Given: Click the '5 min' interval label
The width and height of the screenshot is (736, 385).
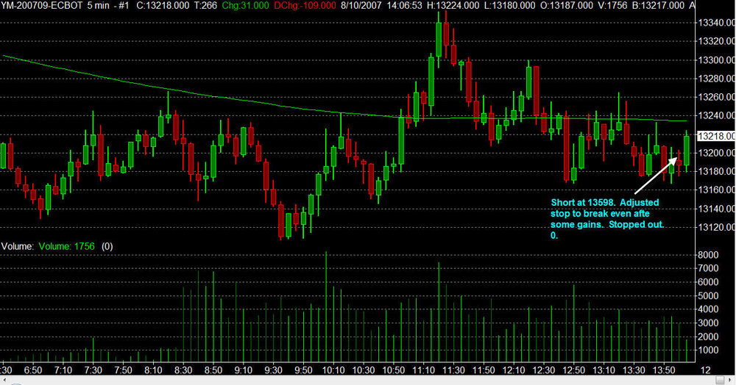Looking at the screenshot, I should pyautogui.click(x=99, y=6).
